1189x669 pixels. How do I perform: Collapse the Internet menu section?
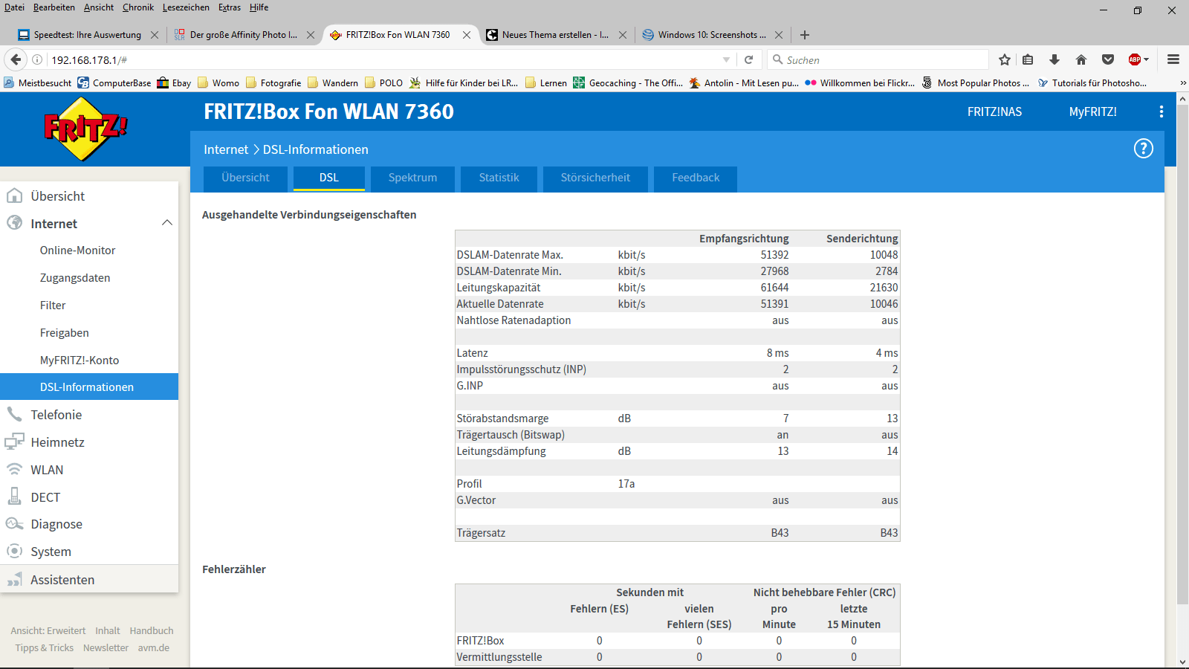[167, 223]
